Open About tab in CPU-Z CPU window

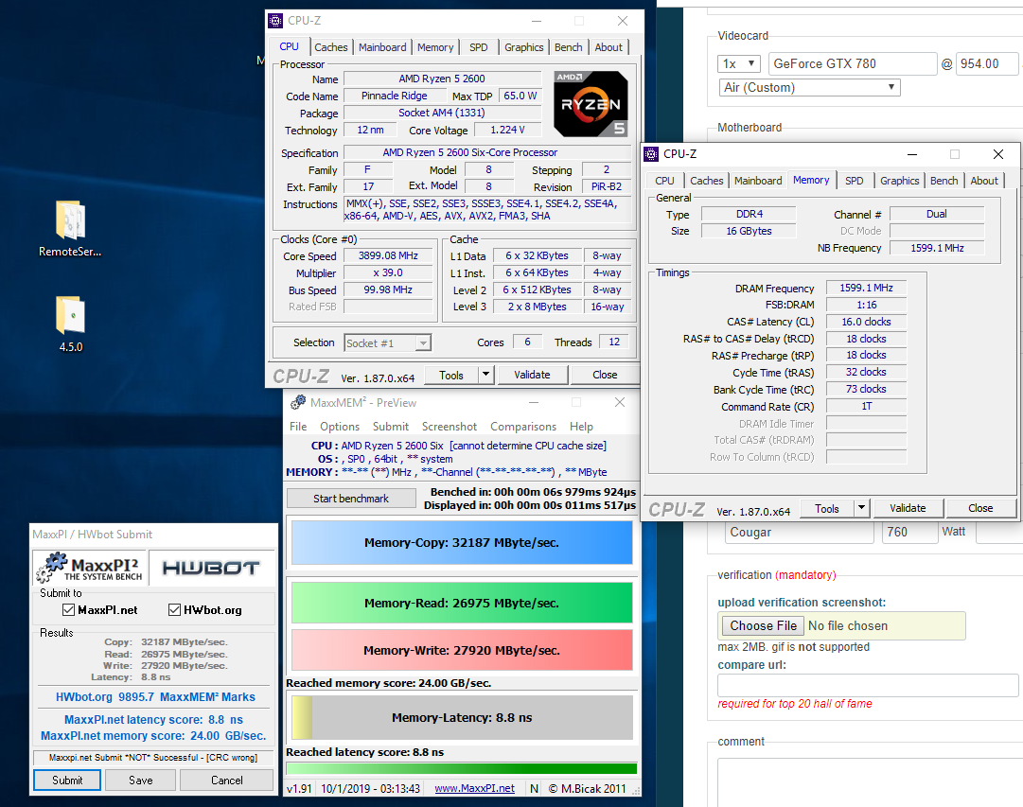pos(609,47)
